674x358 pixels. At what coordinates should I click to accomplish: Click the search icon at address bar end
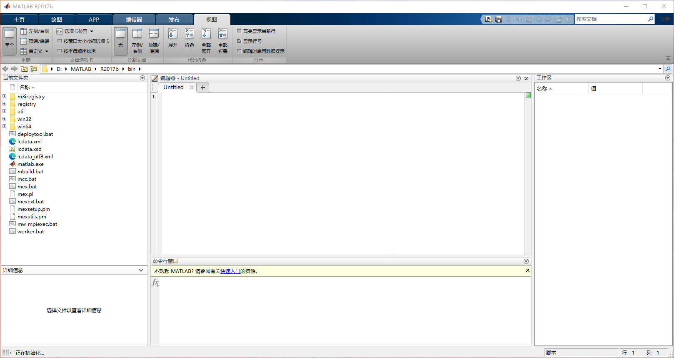pyautogui.click(x=668, y=69)
